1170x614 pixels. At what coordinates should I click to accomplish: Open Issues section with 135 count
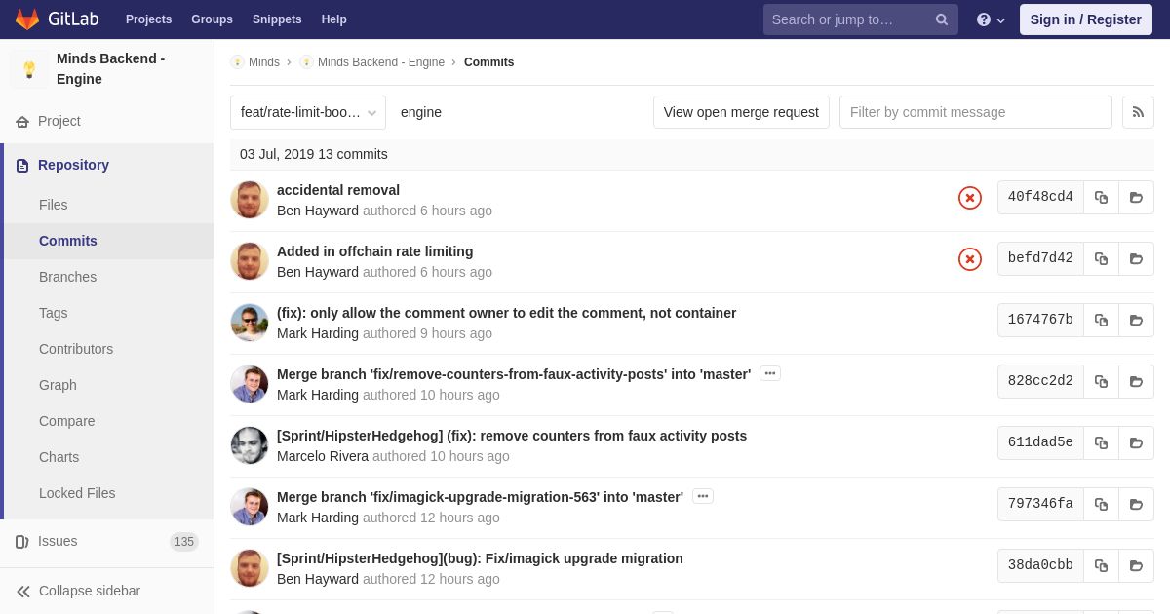pos(107,541)
